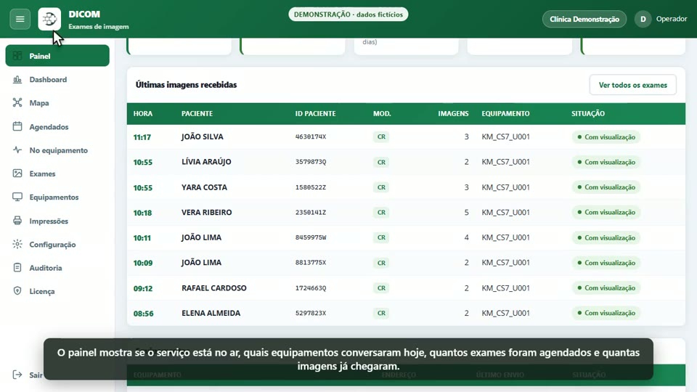Image resolution: width=697 pixels, height=392 pixels.
Task: Click the HORA column header
Action: [143, 114]
